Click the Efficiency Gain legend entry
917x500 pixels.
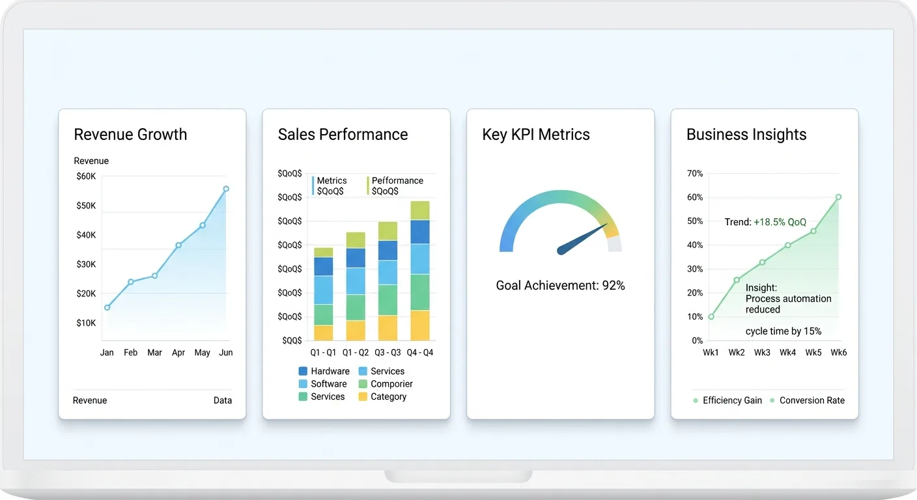[727, 400]
